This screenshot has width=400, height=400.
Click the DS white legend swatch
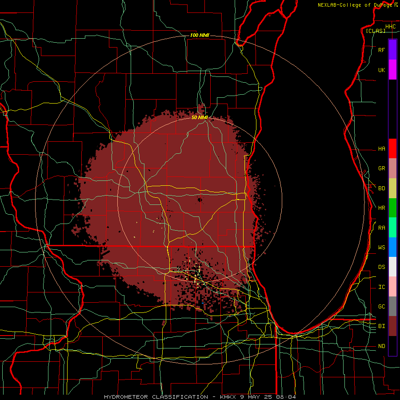point(392,267)
